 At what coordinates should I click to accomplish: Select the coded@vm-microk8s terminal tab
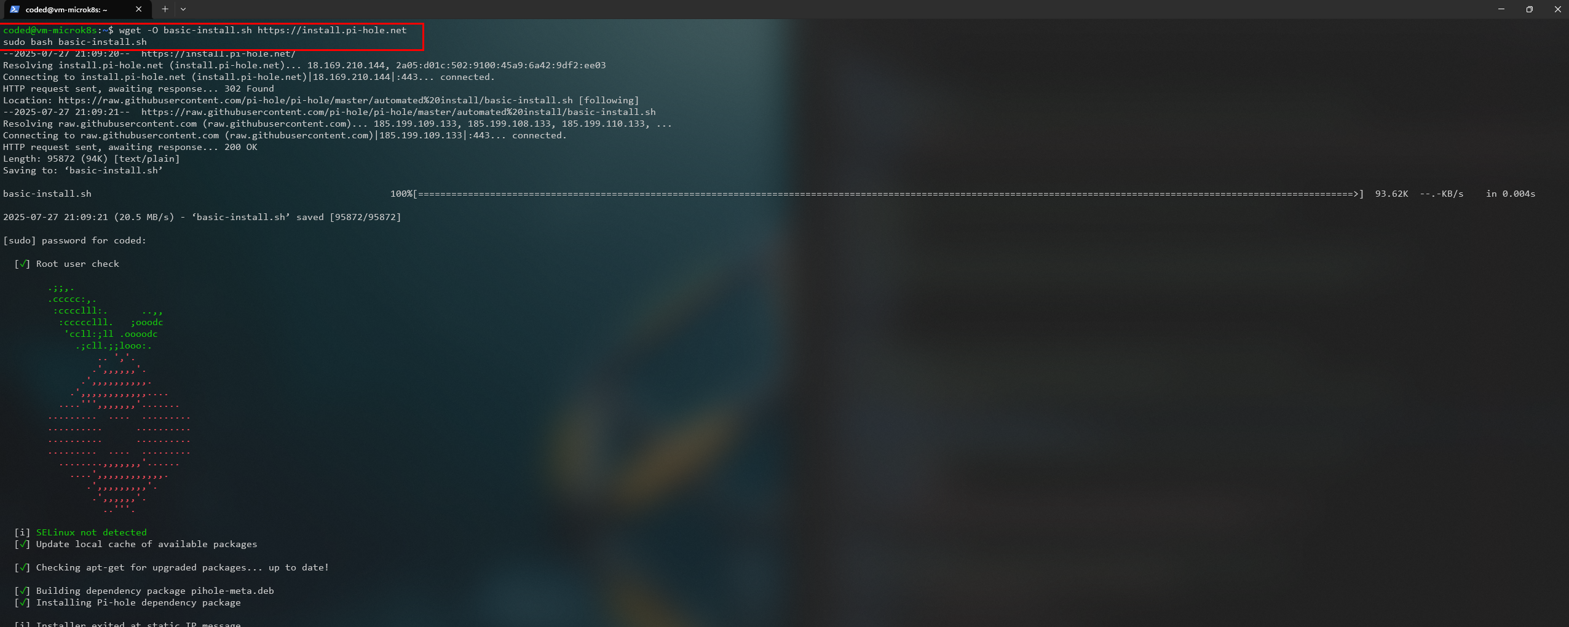pyautogui.click(x=76, y=9)
